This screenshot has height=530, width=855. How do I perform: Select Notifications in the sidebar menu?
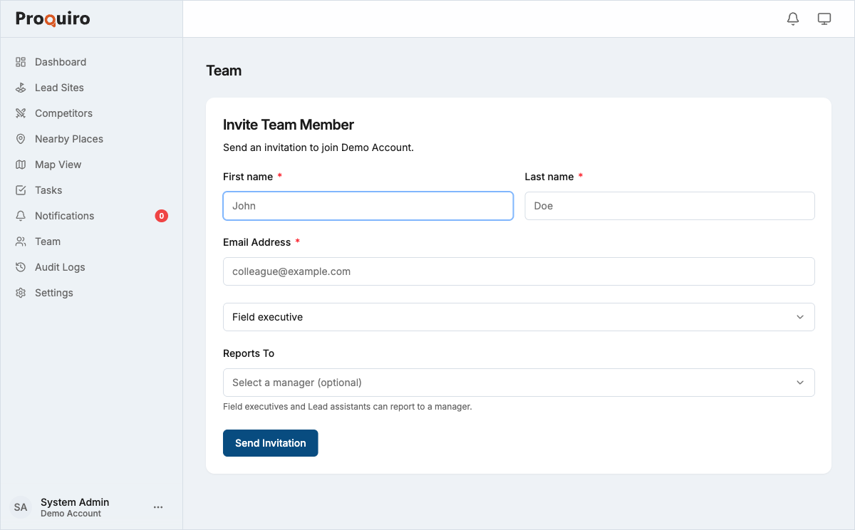[64, 216]
